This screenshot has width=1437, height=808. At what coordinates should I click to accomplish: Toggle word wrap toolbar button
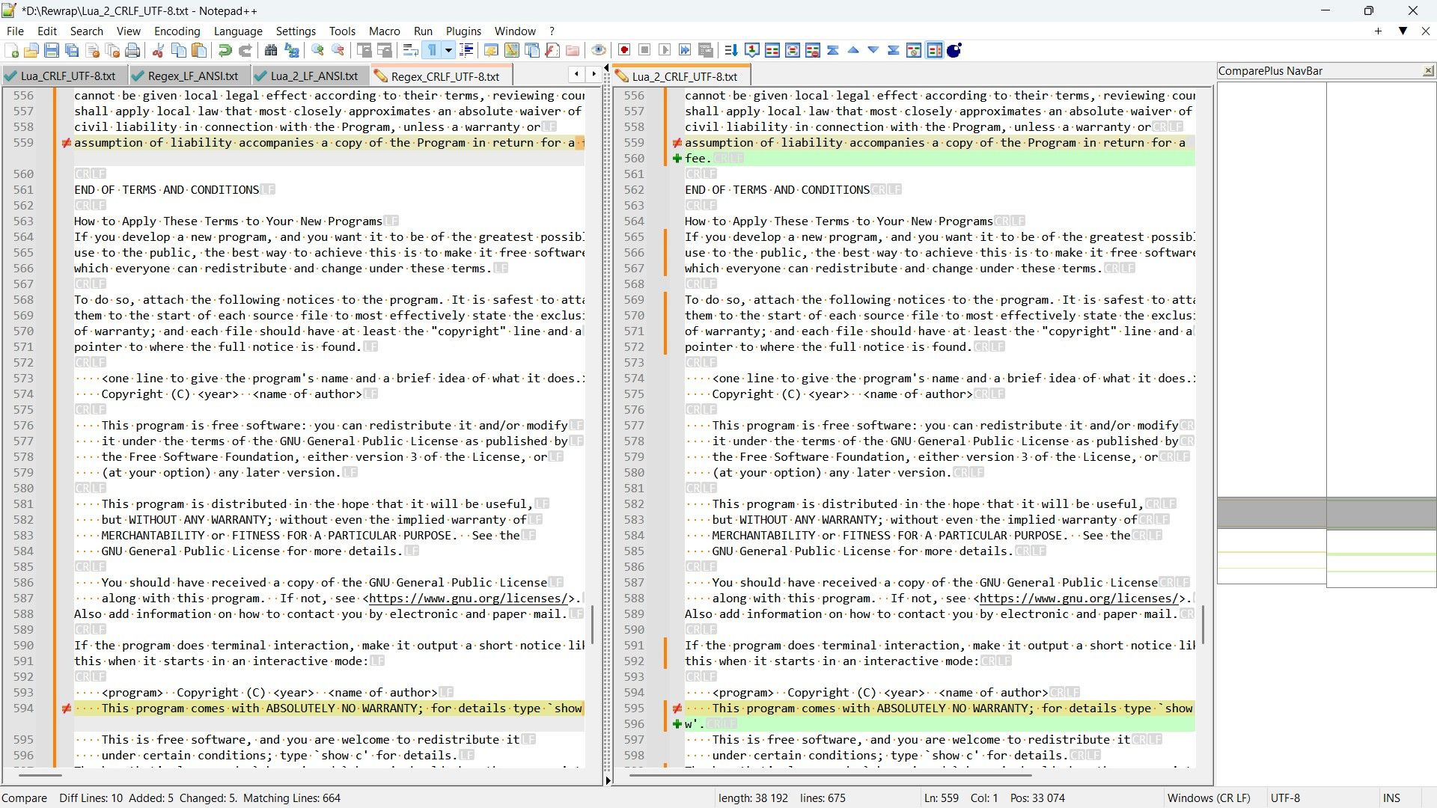click(410, 50)
